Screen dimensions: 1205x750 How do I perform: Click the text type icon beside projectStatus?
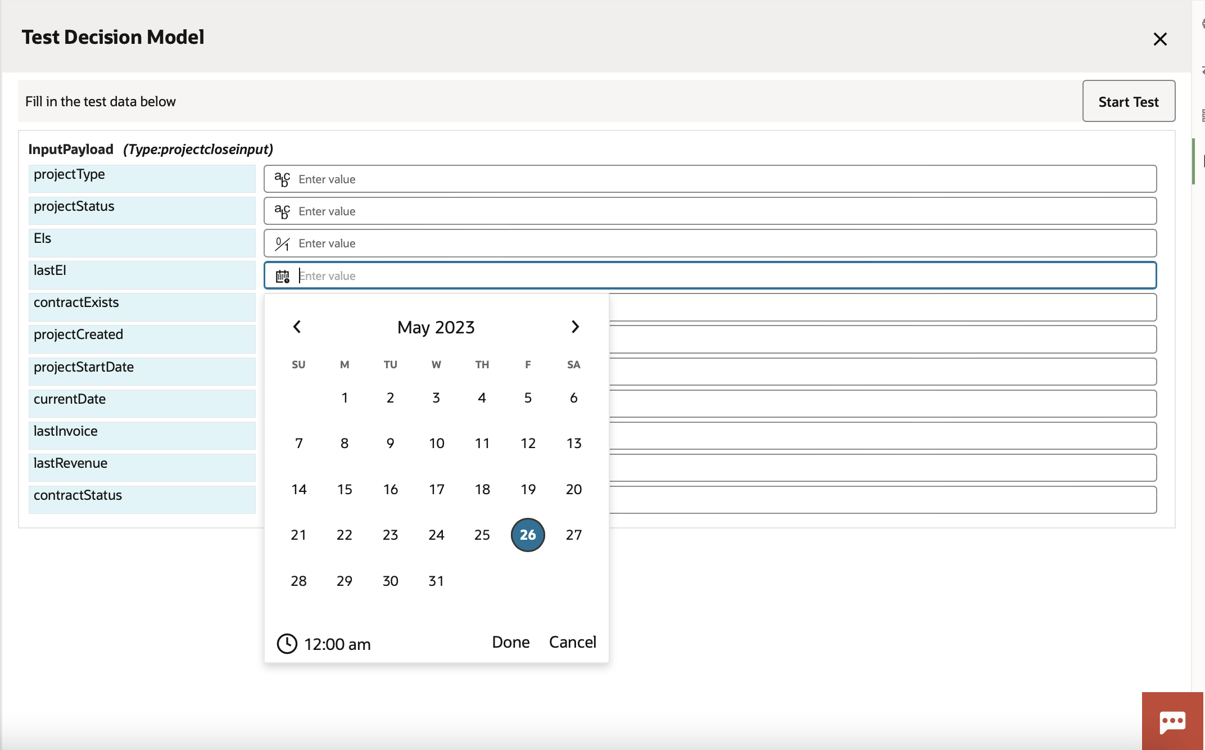(281, 211)
